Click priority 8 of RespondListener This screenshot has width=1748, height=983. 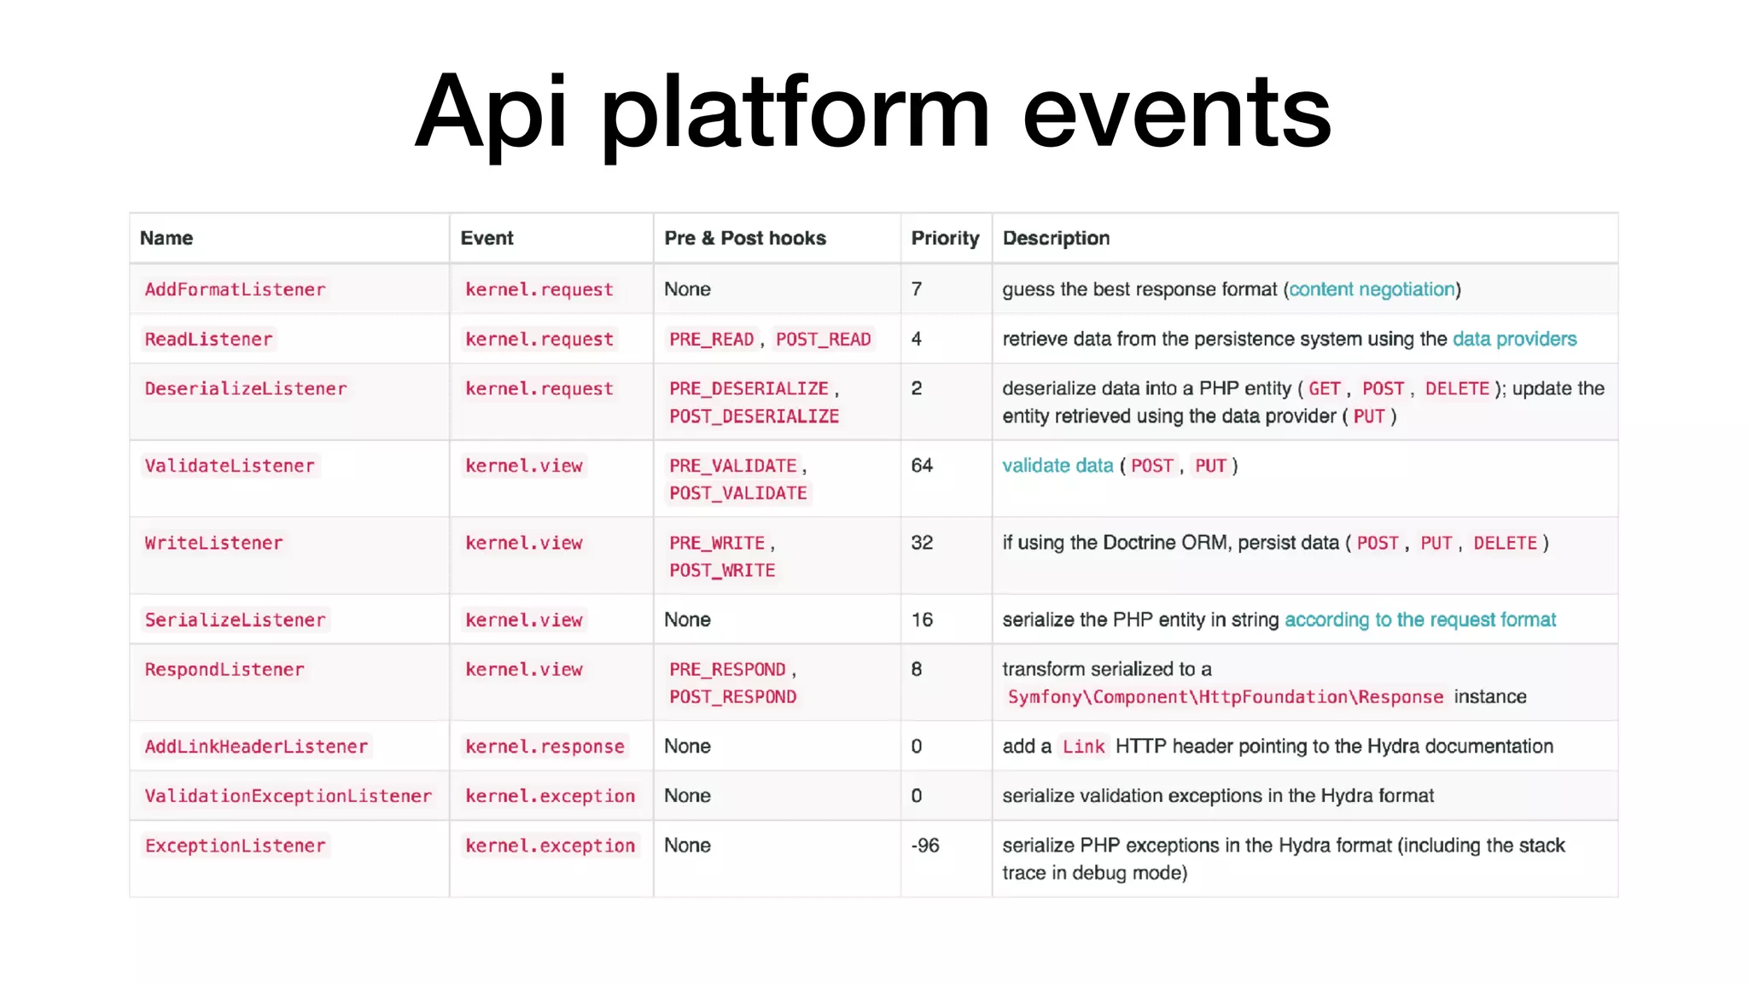[916, 669]
